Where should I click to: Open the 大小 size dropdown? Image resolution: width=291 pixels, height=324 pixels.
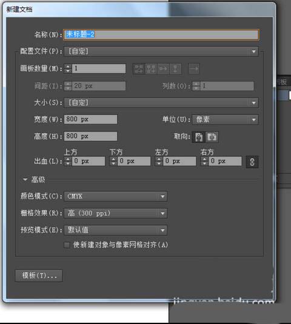point(161,103)
